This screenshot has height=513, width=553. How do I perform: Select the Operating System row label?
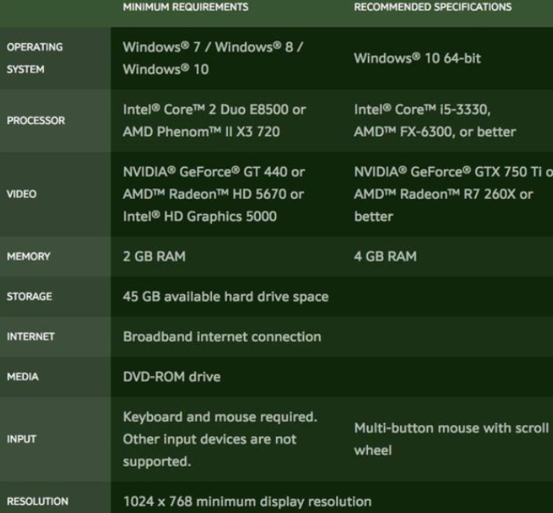pos(34,58)
